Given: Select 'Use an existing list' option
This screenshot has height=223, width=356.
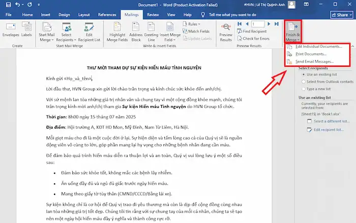Looking at the screenshot, I should [x=303, y=74].
